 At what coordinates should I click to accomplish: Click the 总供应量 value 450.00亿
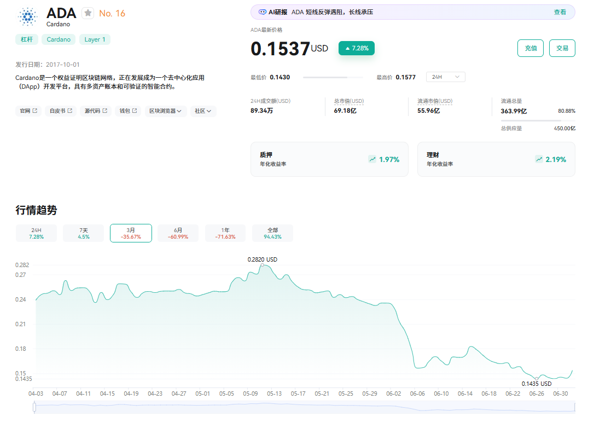click(x=564, y=129)
